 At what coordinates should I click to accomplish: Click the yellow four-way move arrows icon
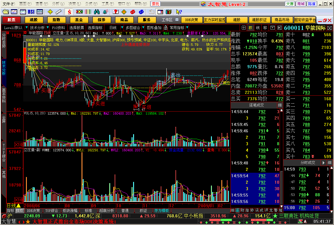(x=50, y=12)
